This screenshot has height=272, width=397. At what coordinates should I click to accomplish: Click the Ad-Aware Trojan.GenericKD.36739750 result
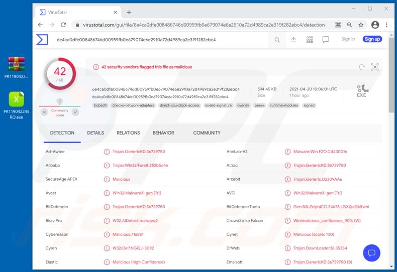[x=139, y=152]
